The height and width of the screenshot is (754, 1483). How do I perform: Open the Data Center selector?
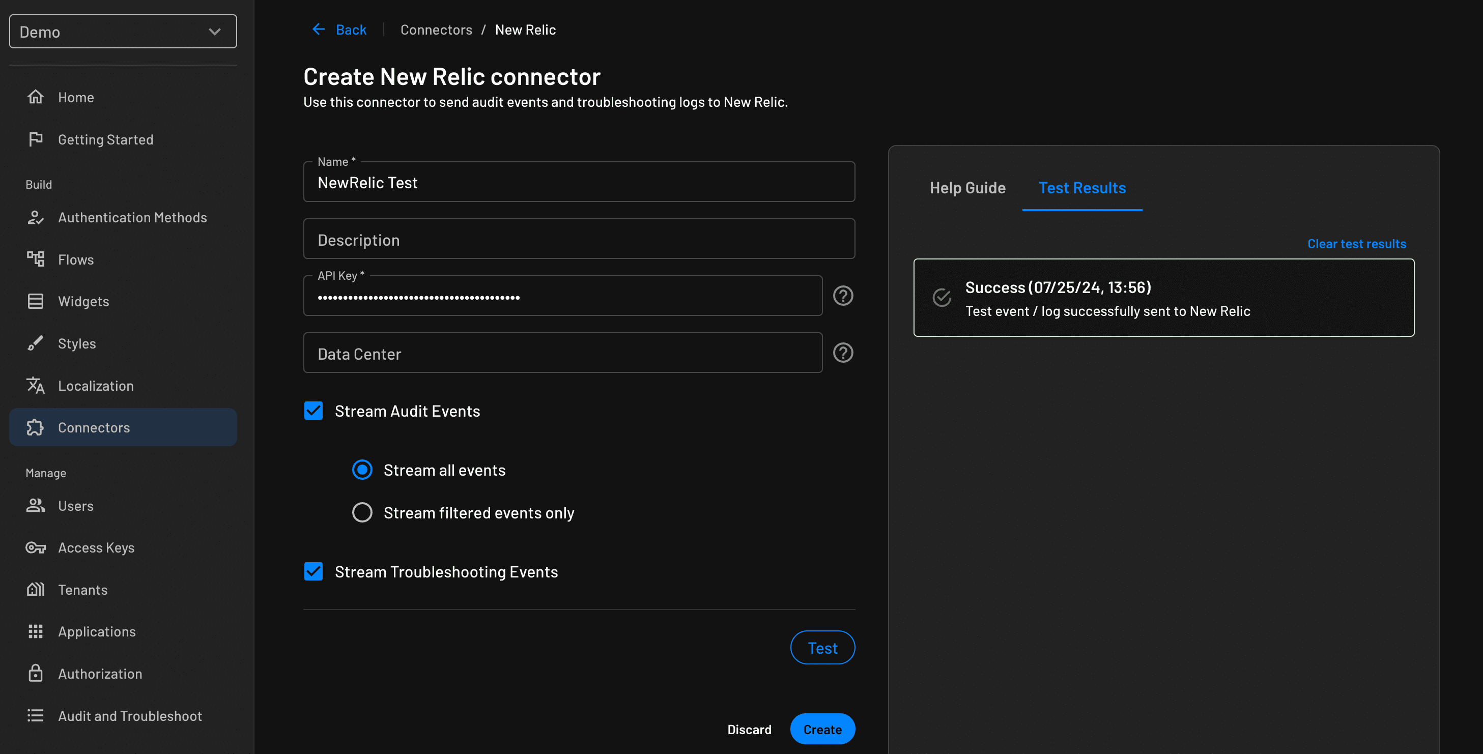pos(562,353)
